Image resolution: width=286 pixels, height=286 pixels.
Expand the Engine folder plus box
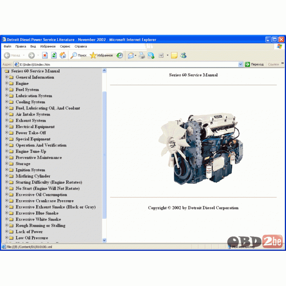(x=7, y=83)
